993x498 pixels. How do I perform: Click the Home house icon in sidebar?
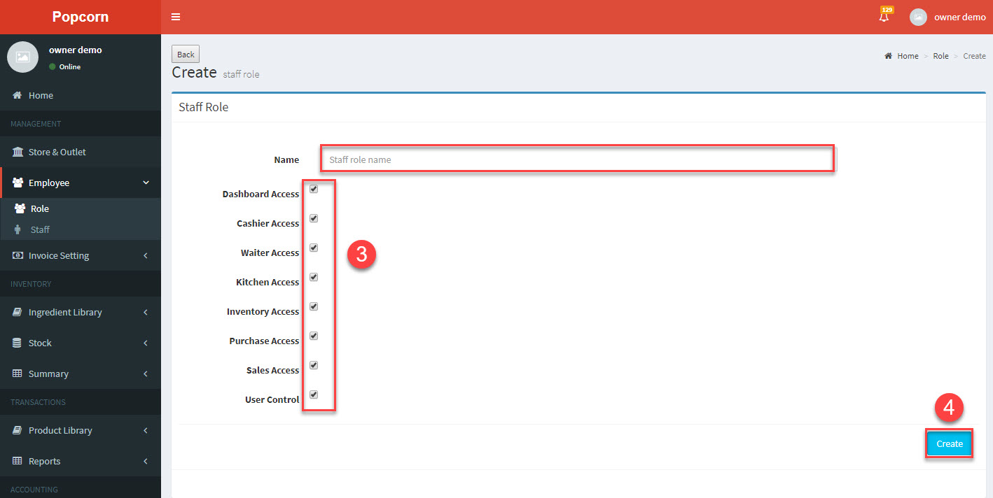click(x=18, y=95)
